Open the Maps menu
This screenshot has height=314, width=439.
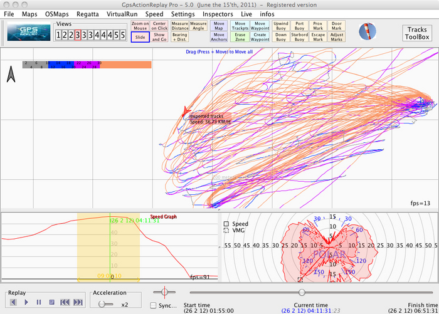click(29, 14)
